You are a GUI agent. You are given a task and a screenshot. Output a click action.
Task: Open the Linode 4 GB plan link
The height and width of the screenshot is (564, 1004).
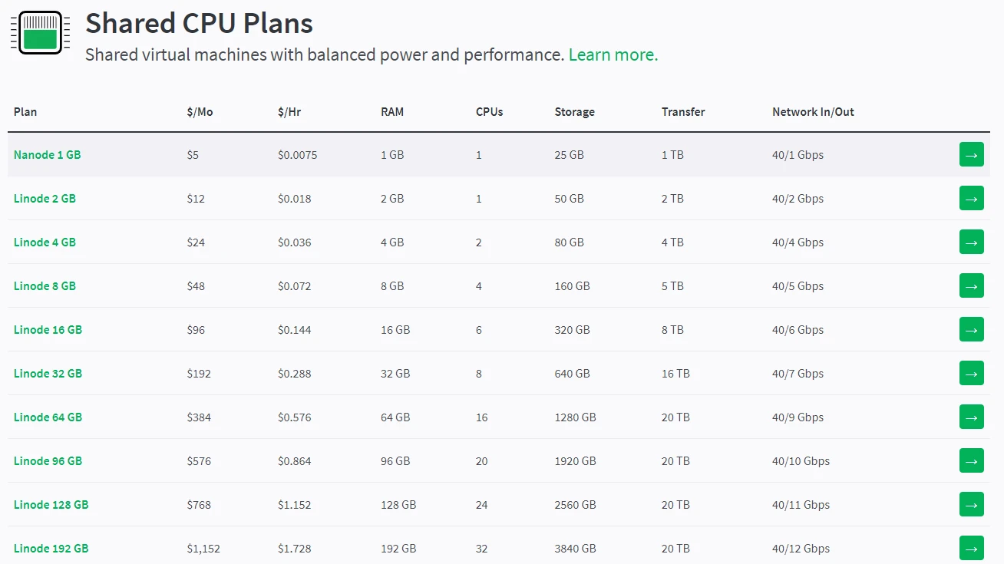coord(45,242)
